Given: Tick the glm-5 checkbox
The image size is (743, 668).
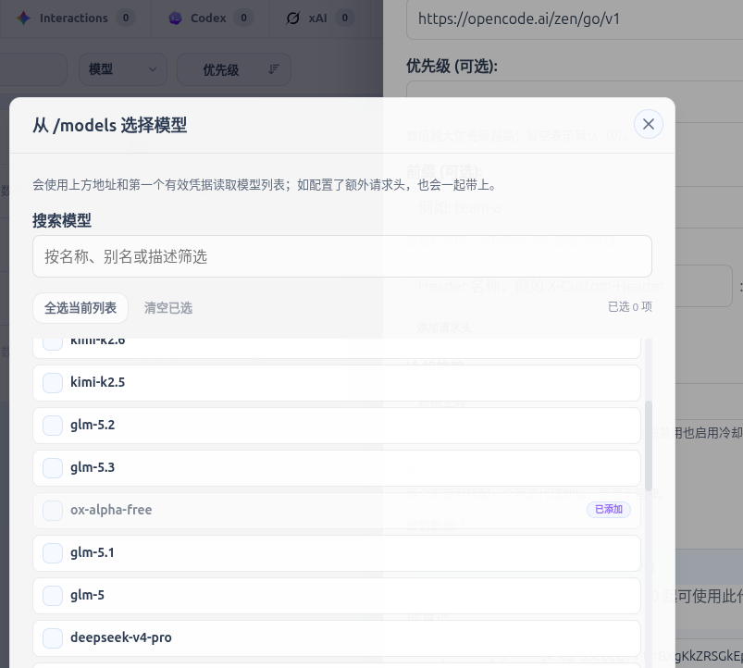Looking at the screenshot, I should 53,596.
